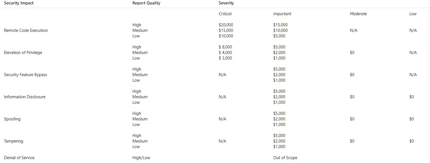The width and height of the screenshot is (430, 163).
Task: Click the Report Quality column header
Action: point(146,3)
